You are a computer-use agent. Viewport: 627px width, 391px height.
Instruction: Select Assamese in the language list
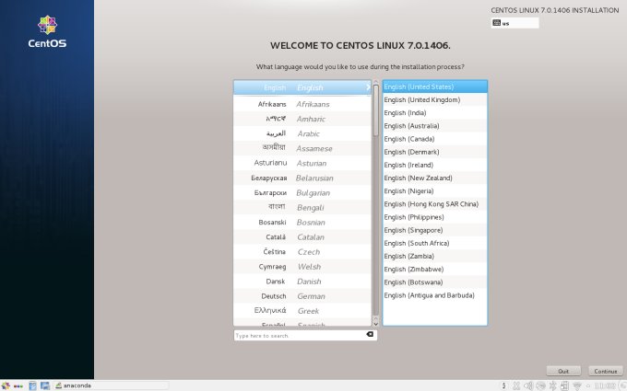click(302, 148)
